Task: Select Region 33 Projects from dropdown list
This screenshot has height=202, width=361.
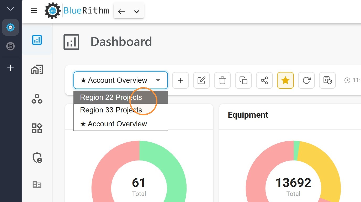Action: 121,110
